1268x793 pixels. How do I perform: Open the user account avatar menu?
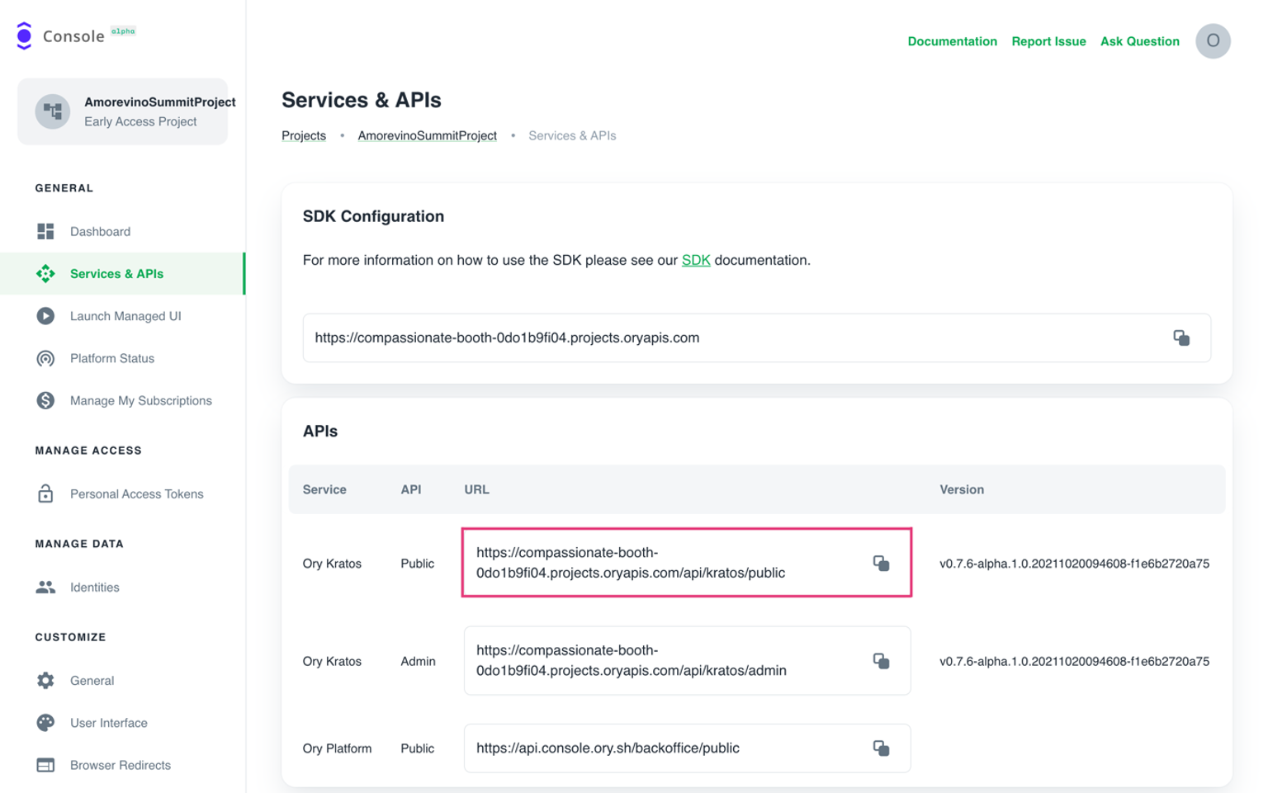pos(1213,41)
